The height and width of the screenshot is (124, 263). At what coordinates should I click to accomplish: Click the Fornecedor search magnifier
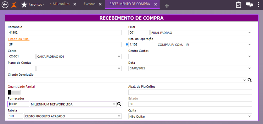tap(119, 104)
